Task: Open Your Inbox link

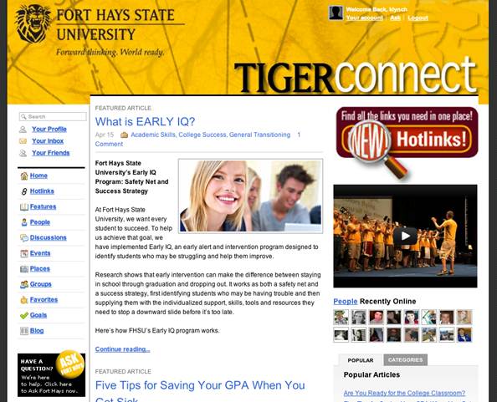Action: (48, 141)
